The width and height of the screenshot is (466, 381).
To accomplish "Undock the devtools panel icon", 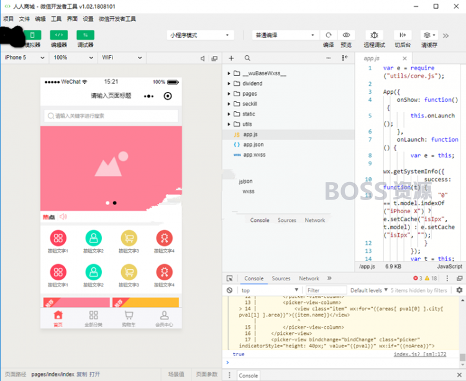I will coord(459,278).
